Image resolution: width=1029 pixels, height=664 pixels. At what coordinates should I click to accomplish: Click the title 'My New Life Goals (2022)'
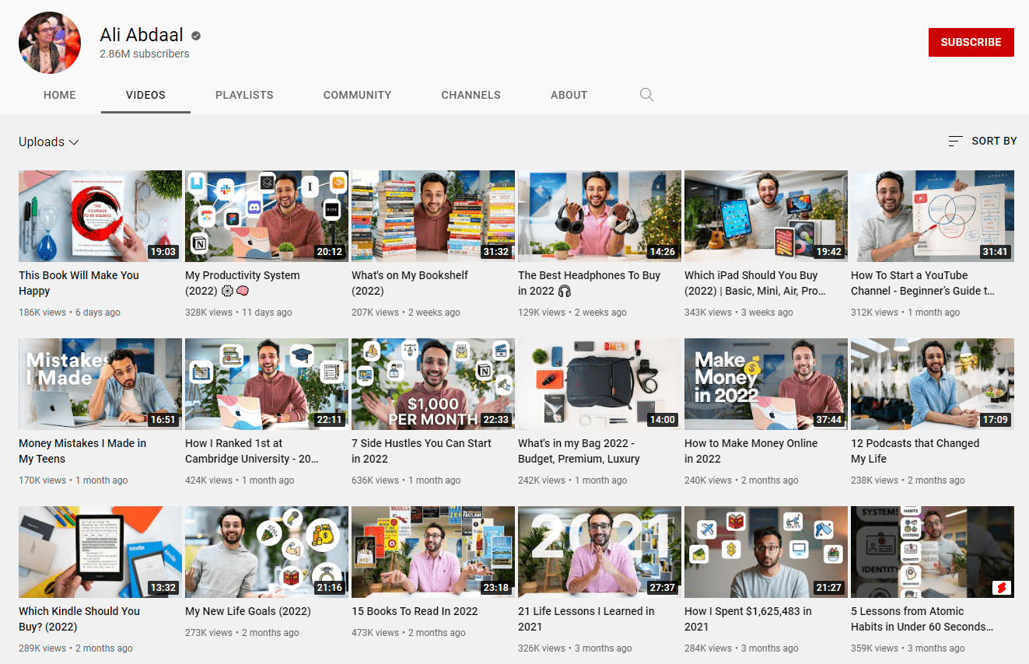point(247,611)
